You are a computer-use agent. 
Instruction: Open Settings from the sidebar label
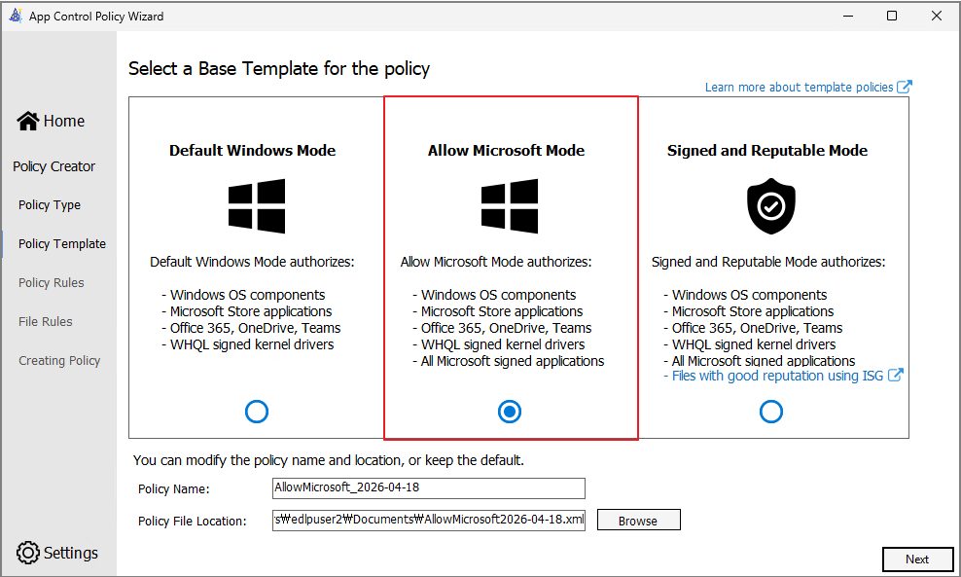[x=70, y=553]
